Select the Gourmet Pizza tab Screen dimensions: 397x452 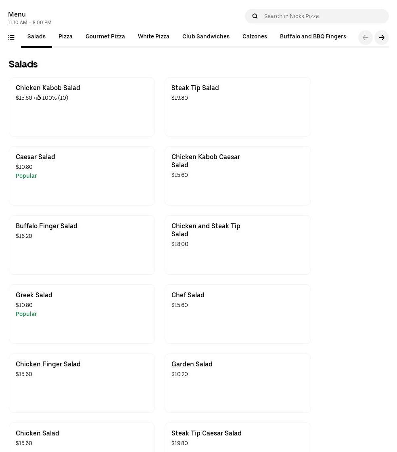105,37
